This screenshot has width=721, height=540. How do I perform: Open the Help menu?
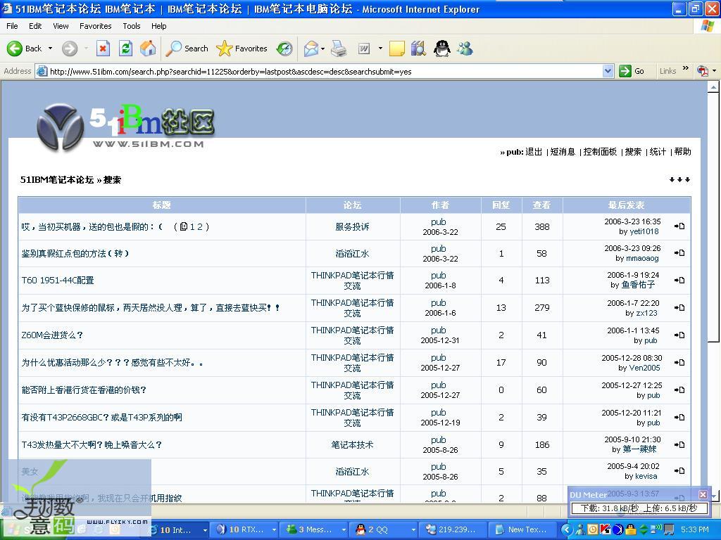click(x=158, y=26)
